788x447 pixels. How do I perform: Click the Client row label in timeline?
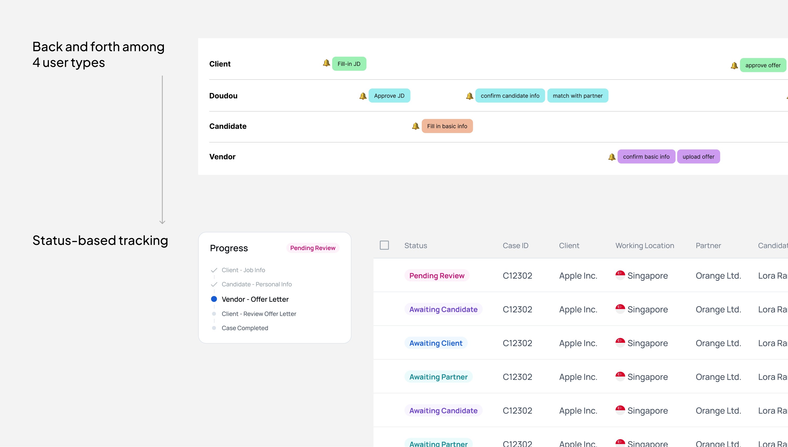coord(220,64)
